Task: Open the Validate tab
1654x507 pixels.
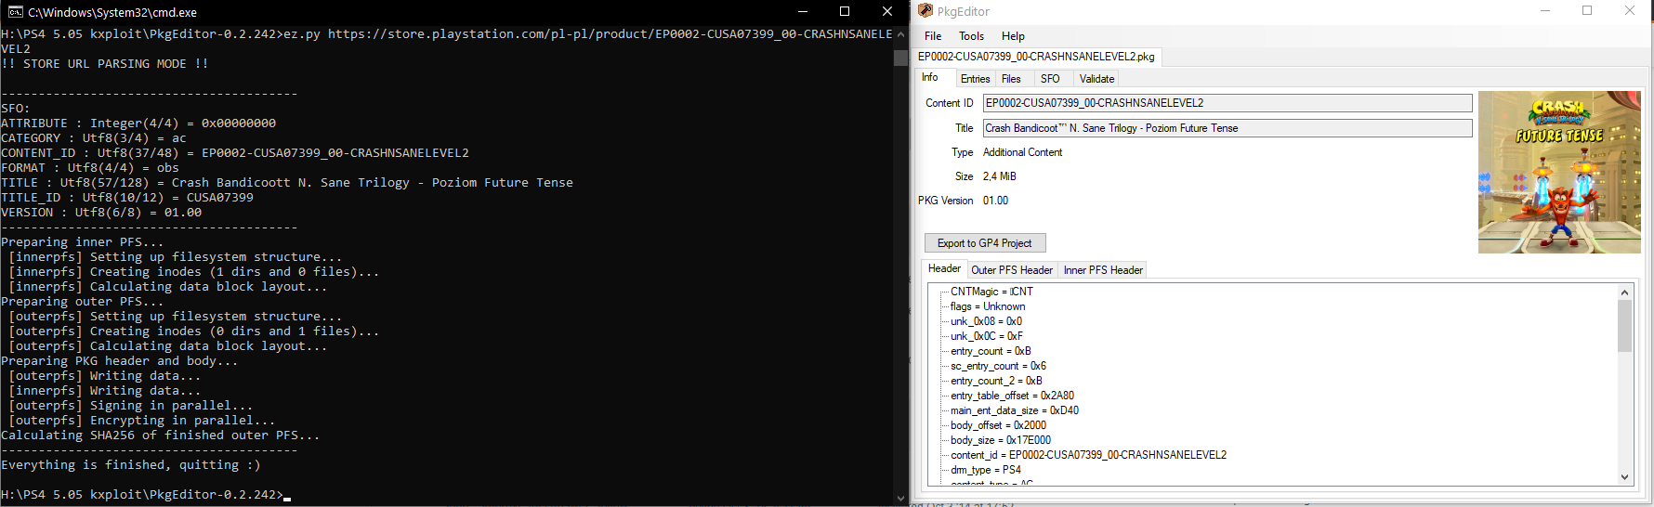Action: click(x=1096, y=79)
